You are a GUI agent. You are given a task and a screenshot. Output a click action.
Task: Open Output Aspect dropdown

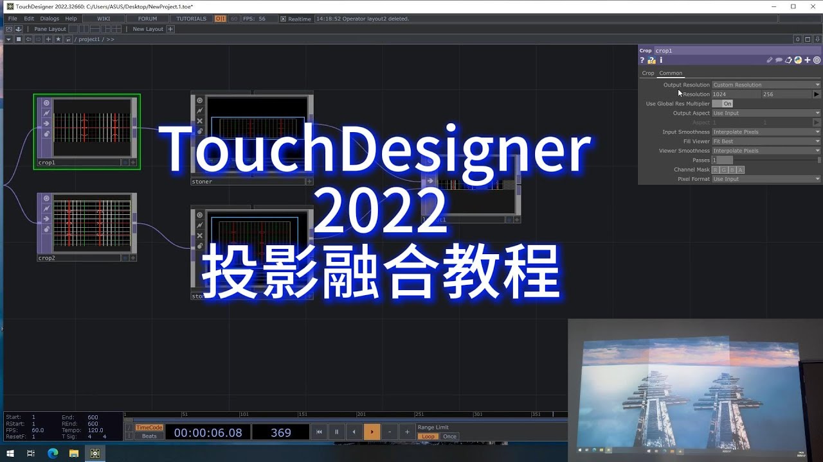click(x=766, y=113)
